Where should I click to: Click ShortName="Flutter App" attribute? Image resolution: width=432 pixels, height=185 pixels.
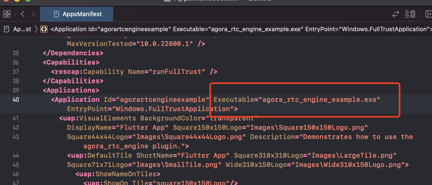[183, 155]
